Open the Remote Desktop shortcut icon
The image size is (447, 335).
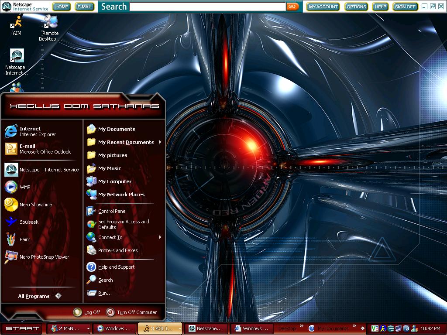(x=51, y=28)
